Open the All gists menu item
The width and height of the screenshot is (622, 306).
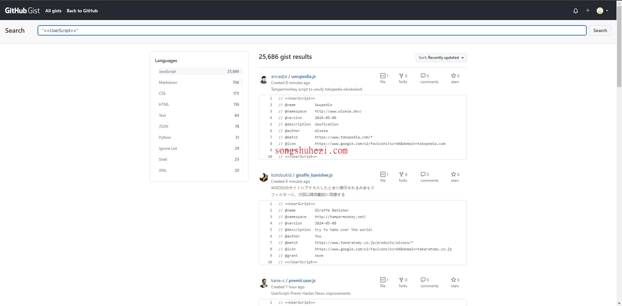tap(53, 11)
